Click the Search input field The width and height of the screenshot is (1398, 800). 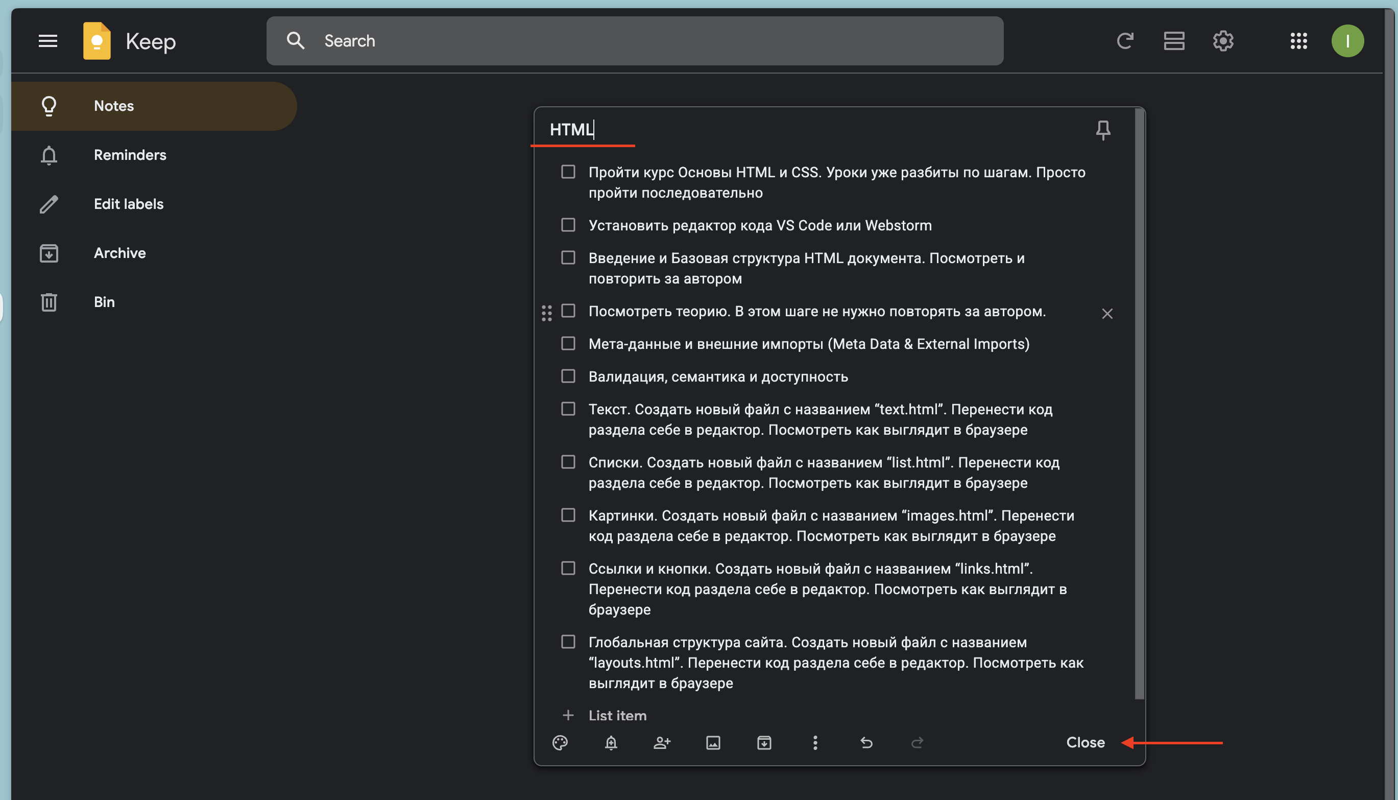[x=635, y=41]
